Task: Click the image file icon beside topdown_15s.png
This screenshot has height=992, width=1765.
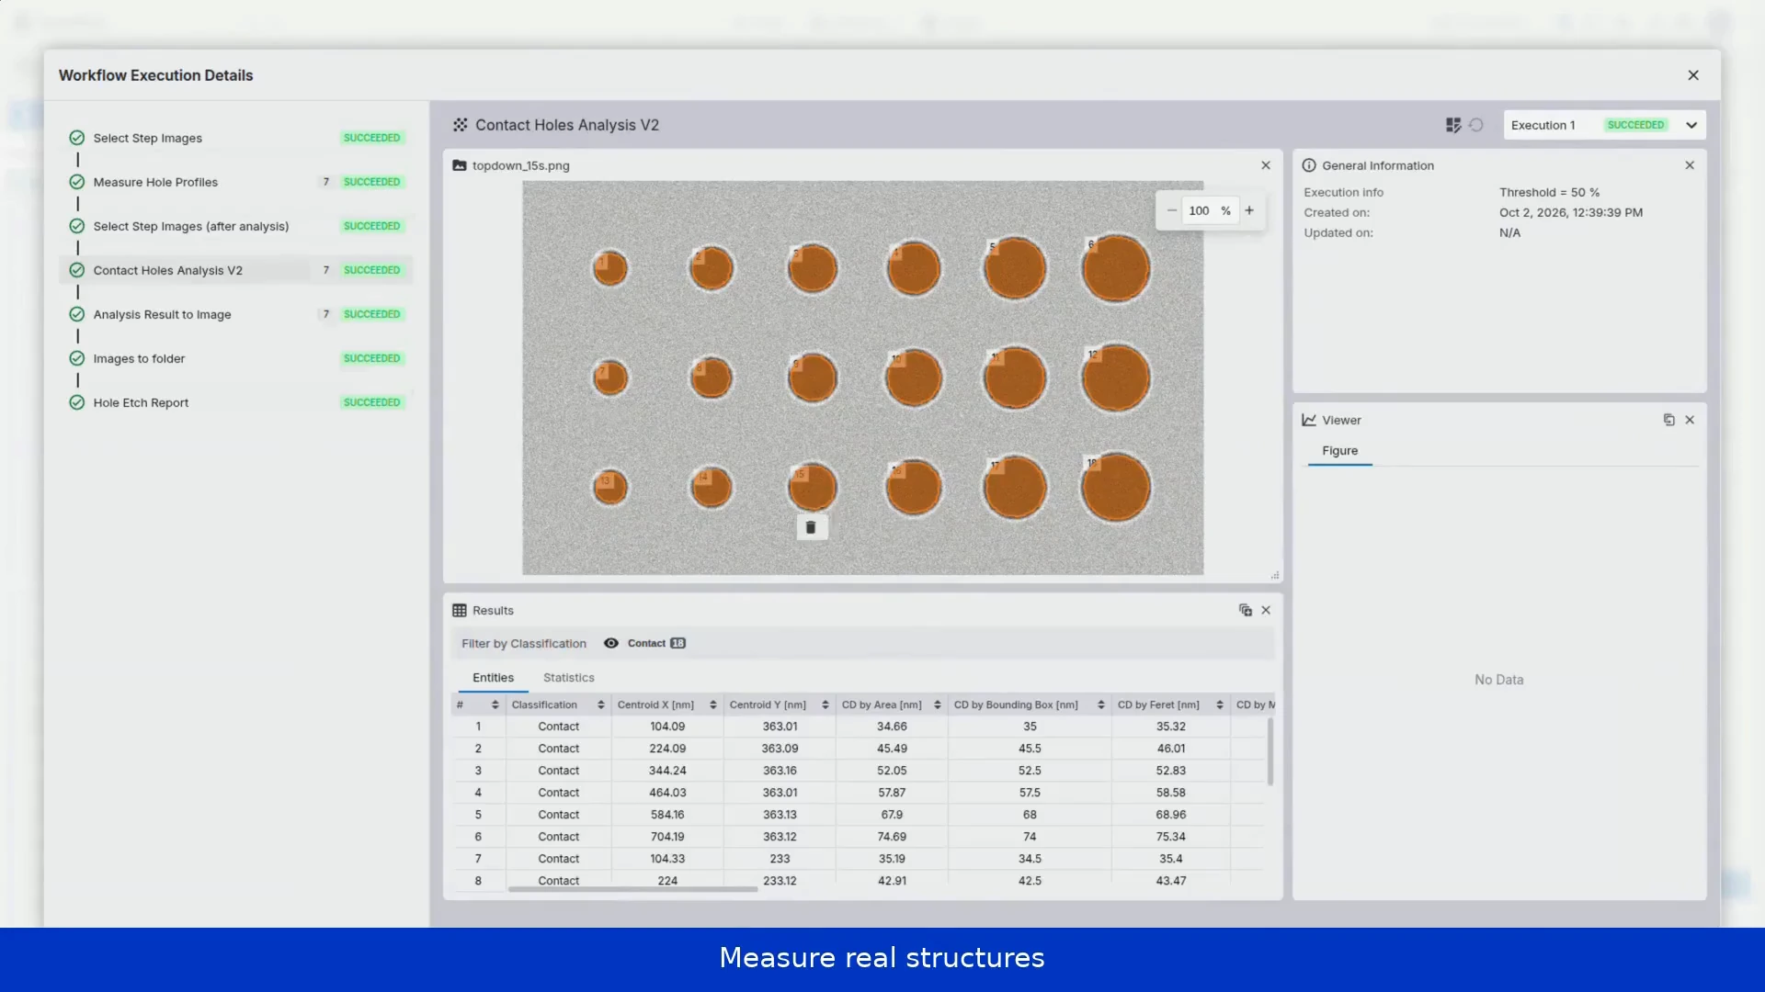Action: click(460, 165)
